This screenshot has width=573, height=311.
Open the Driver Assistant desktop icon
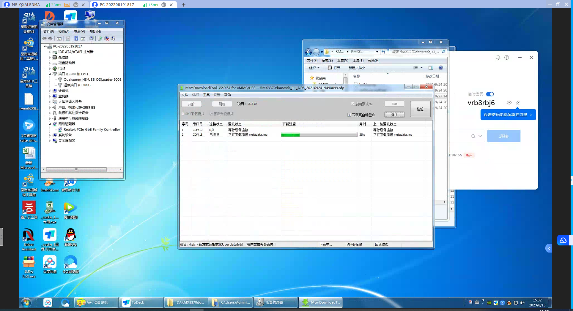pyautogui.click(x=29, y=240)
